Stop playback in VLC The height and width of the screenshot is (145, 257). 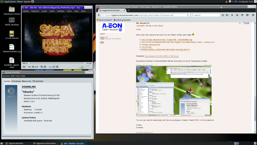point(33,66)
